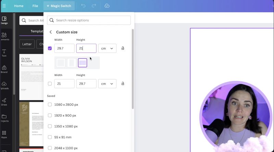Image resolution: width=274 pixels, height=152 pixels.
Task: Click the undo arrow icon
Action: point(83,6)
